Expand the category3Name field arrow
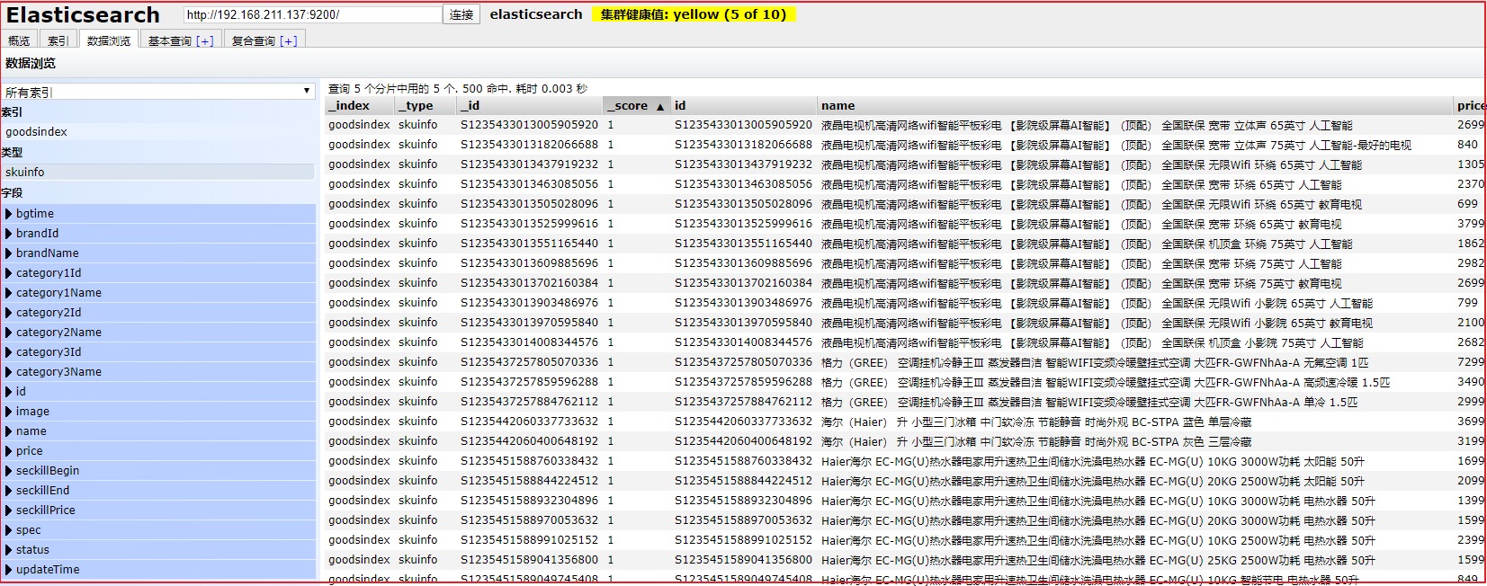 pyautogui.click(x=9, y=372)
